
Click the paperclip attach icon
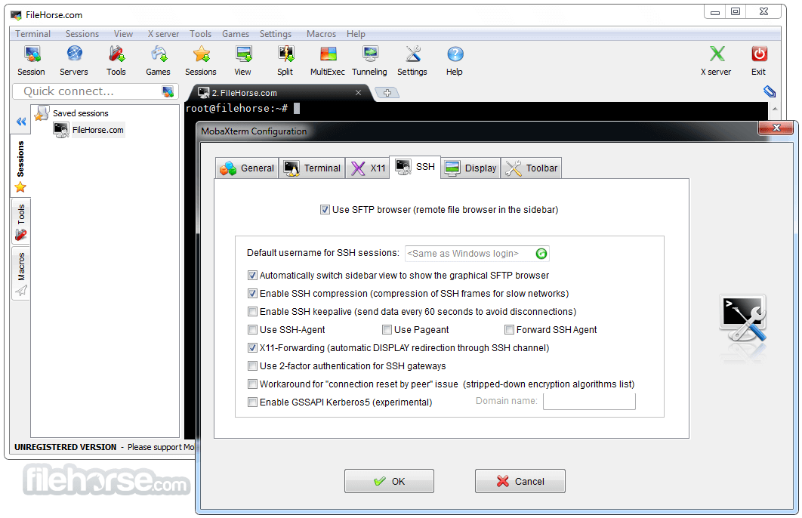point(770,91)
